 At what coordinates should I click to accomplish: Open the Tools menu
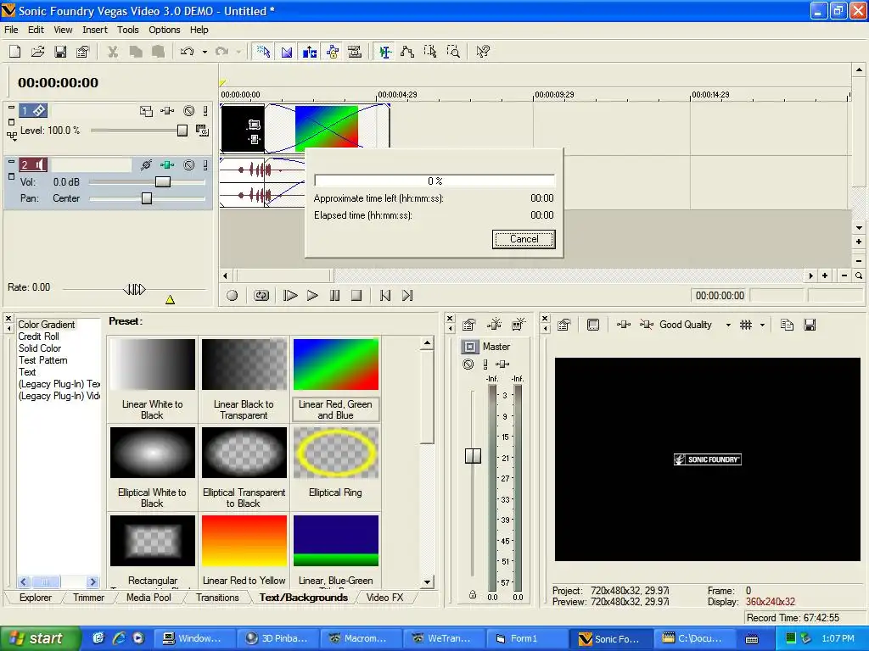127,30
